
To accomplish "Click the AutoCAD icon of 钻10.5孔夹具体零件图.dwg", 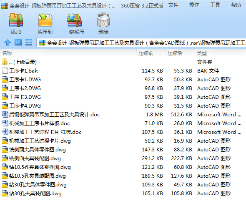I will [5, 167].
